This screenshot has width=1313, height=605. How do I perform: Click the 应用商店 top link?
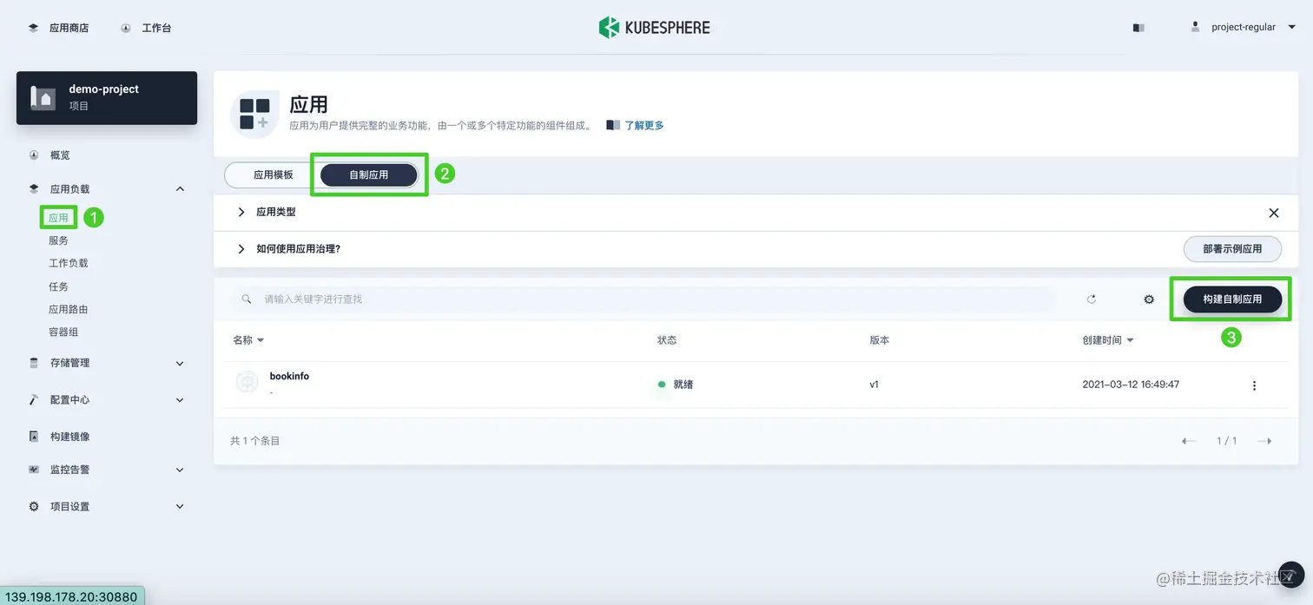click(x=69, y=28)
